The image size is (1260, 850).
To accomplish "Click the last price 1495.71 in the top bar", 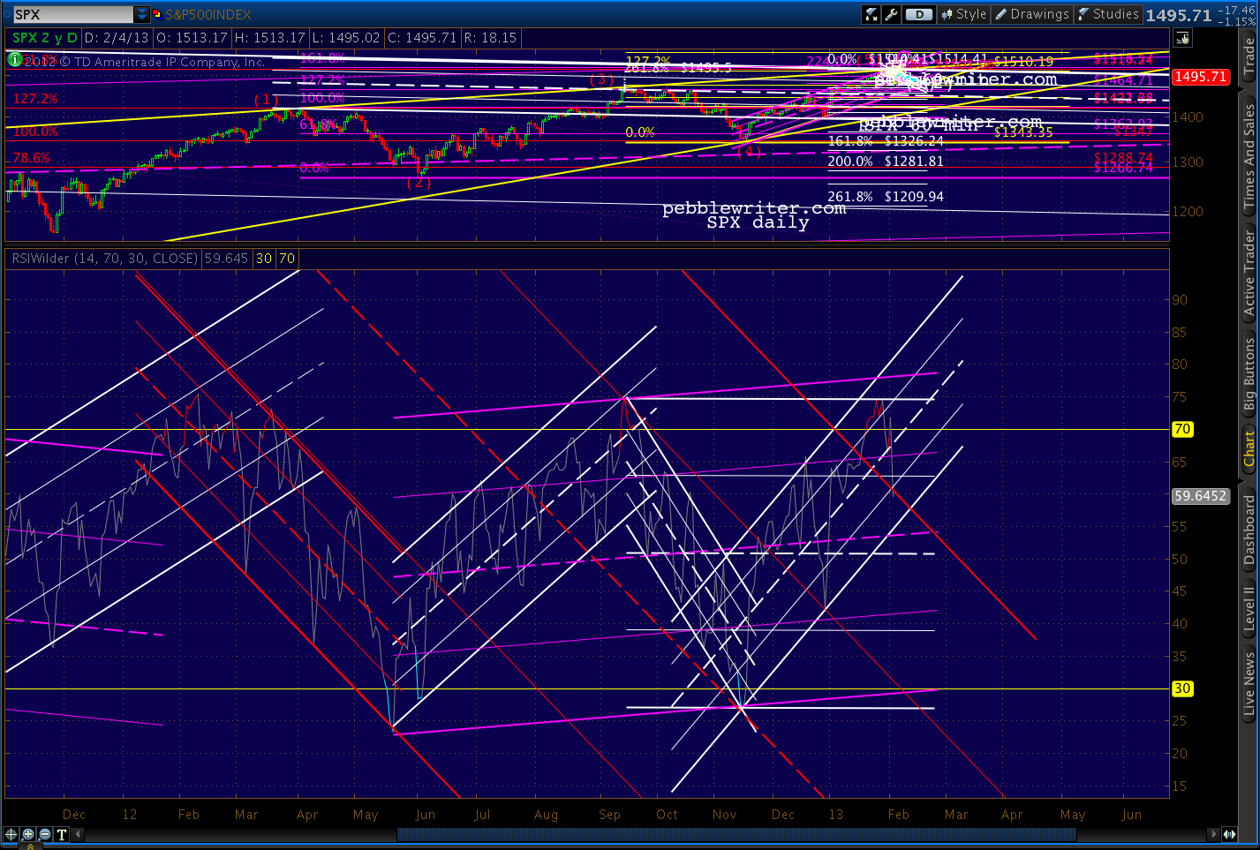I will [x=1178, y=15].
